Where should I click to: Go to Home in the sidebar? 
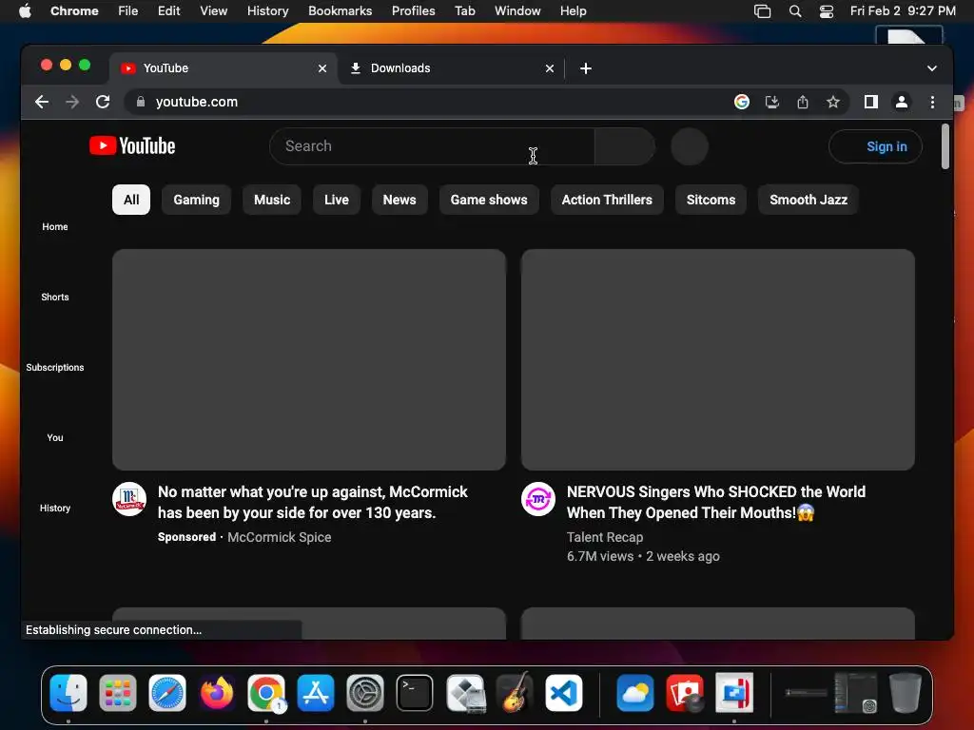[55, 227]
